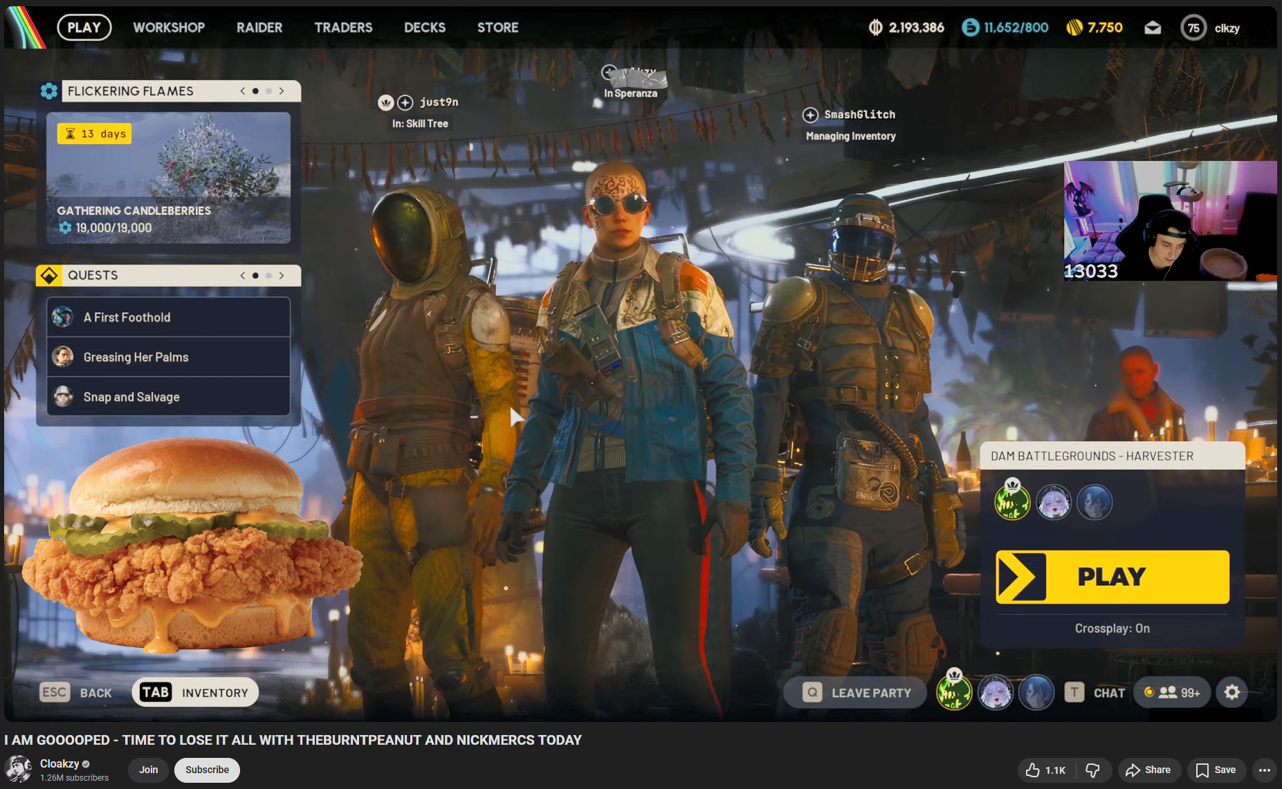Click the white-haired avatar beside Leave Party
1282x789 pixels.
996,692
